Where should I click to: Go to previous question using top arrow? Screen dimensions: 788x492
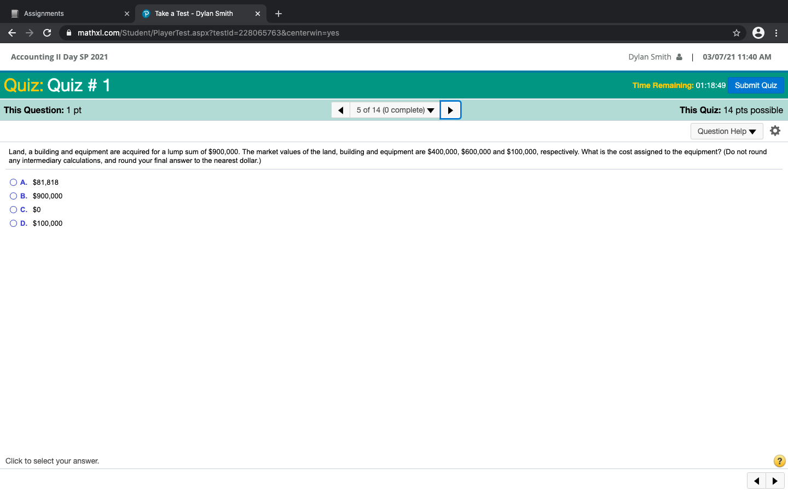(x=340, y=110)
